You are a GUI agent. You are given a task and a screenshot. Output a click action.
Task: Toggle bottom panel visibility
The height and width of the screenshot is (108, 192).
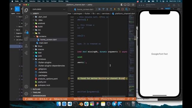[x=125, y=5]
